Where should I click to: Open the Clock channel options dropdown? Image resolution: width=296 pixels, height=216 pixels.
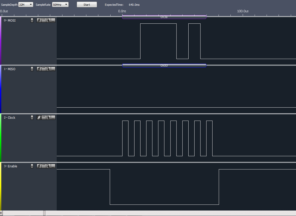pyautogui.click(x=32, y=118)
